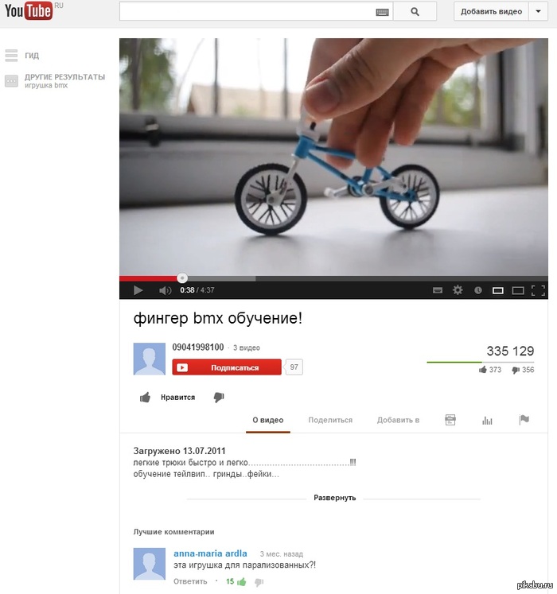This screenshot has width=557, height=594.
Task: Click the YouTube search input field
Action: tap(247, 11)
